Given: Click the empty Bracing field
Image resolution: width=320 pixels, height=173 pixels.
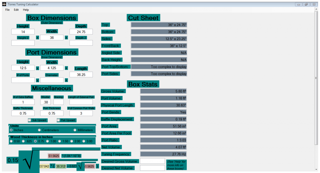Looking at the screenshot, I should 58,102.
